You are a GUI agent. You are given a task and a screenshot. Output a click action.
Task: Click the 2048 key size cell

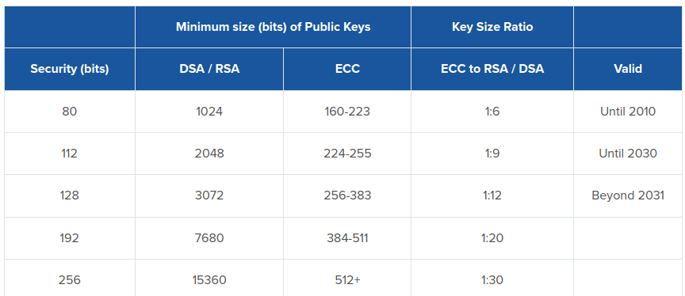(x=209, y=154)
